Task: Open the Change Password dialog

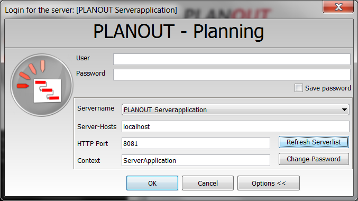Action: pos(314,159)
